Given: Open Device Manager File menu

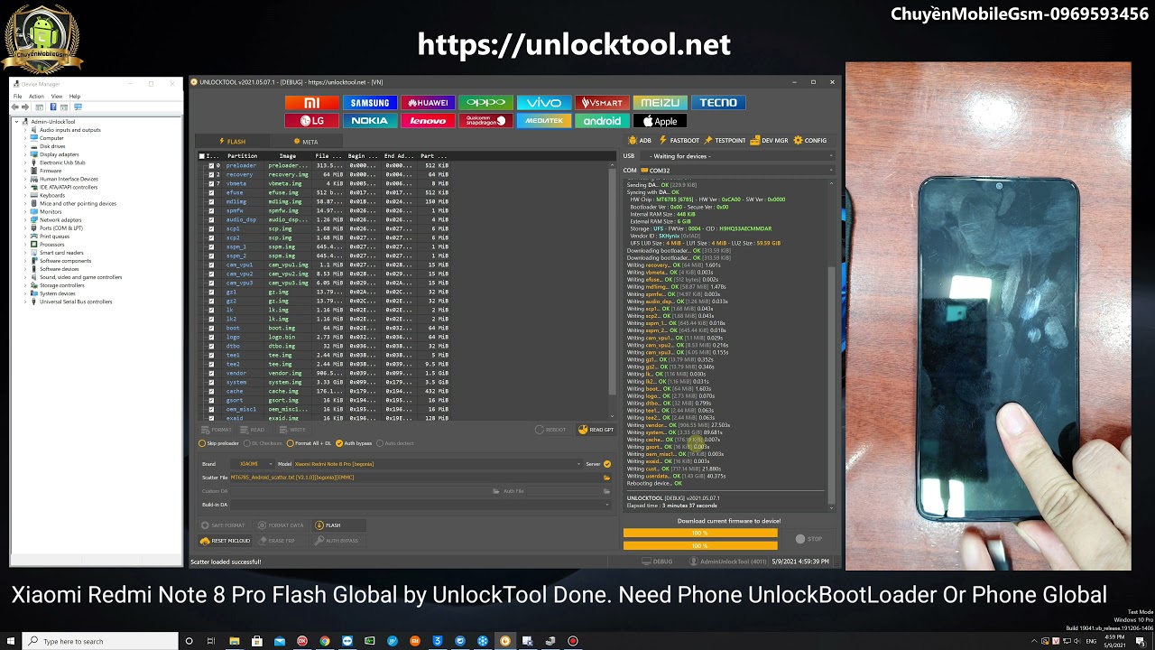Looking at the screenshot, I should [x=17, y=97].
